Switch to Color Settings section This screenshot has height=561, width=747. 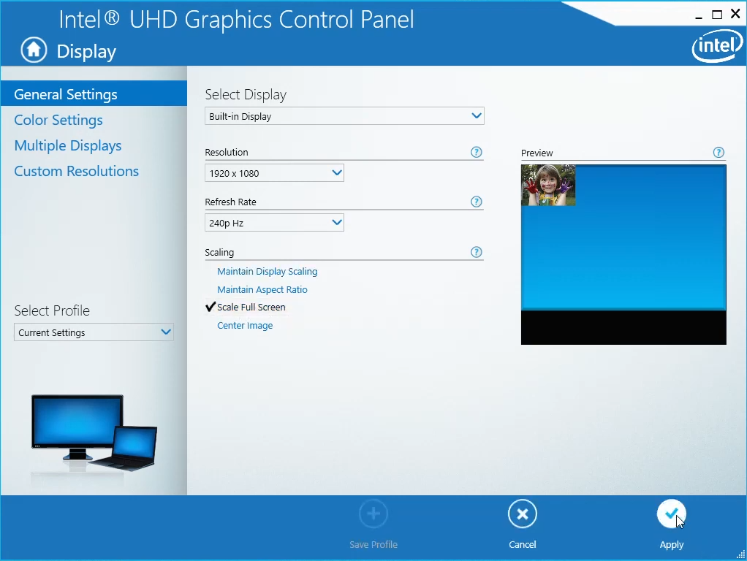coord(58,120)
